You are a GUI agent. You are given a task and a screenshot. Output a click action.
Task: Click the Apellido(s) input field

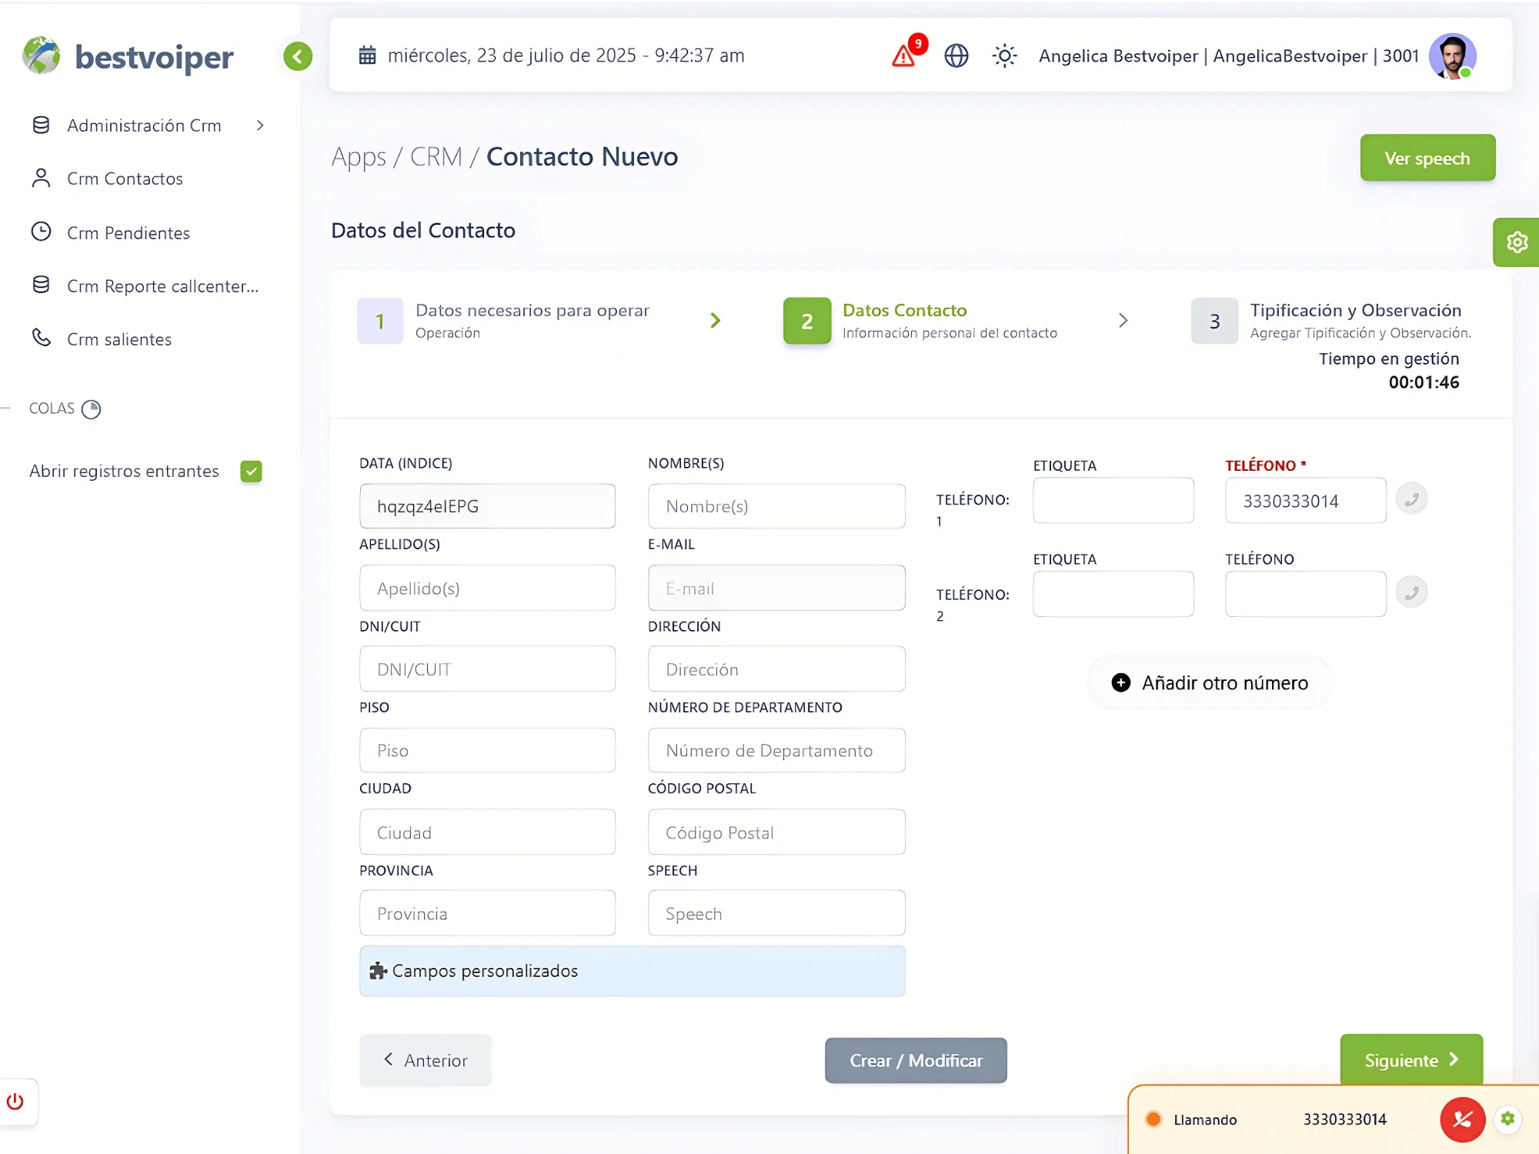487,588
